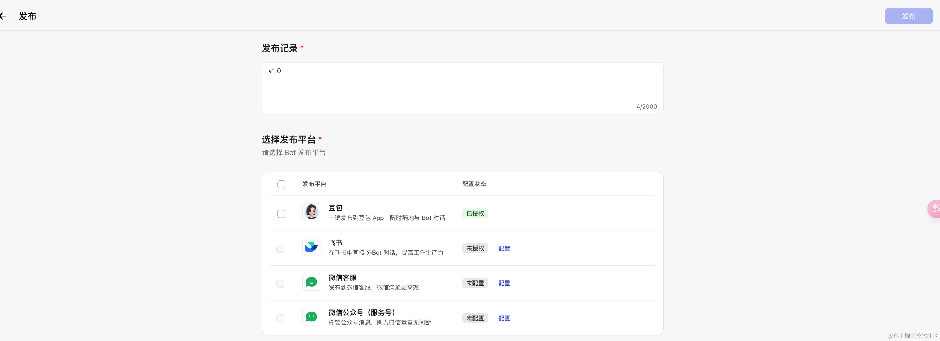Screen dimensions: 940x341
Task: Open 配置 link for 微信公众号
Action: [504, 318]
